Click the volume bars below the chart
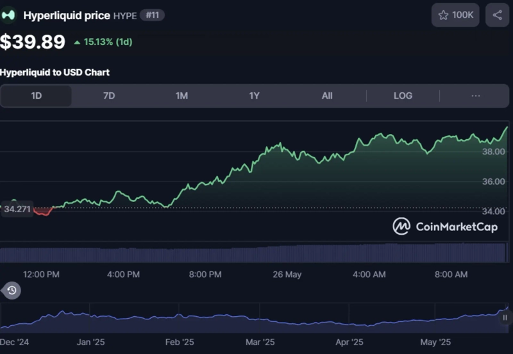This screenshot has height=354, width=513. (256, 254)
